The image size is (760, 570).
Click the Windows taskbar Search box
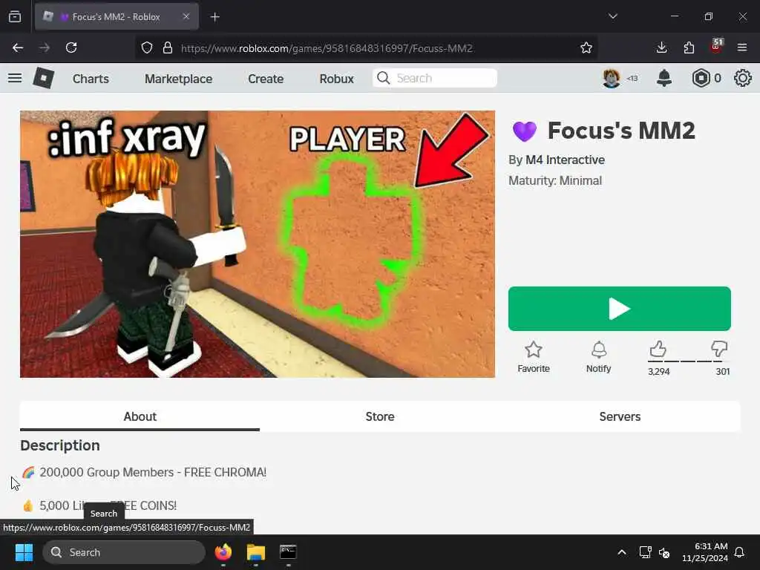point(124,552)
